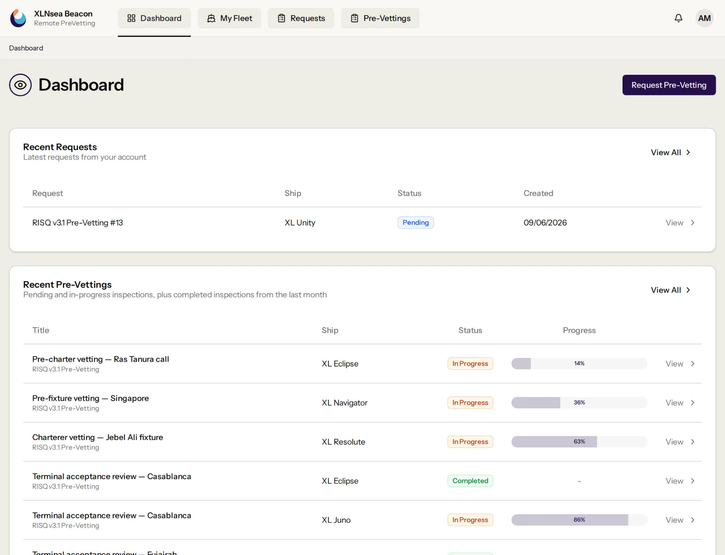Click the 63% progress bar

pos(579,442)
